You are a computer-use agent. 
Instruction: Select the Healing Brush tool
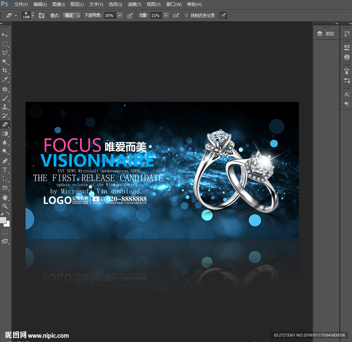tap(5, 89)
